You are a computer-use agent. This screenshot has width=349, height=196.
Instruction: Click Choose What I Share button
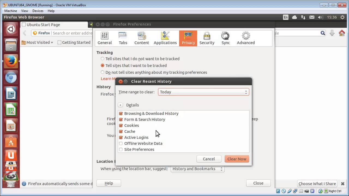pyautogui.click(x=317, y=184)
